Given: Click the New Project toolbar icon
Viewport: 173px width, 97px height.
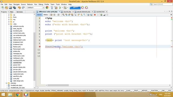Looking at the screenshot, I should pyautogui.click(x=6, y=8).
